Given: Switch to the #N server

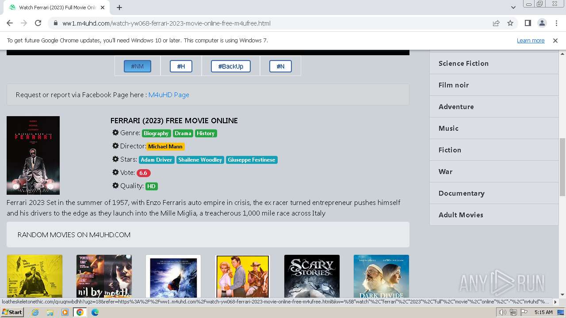Looking at the screenshot, I should (x=280, y=66).
